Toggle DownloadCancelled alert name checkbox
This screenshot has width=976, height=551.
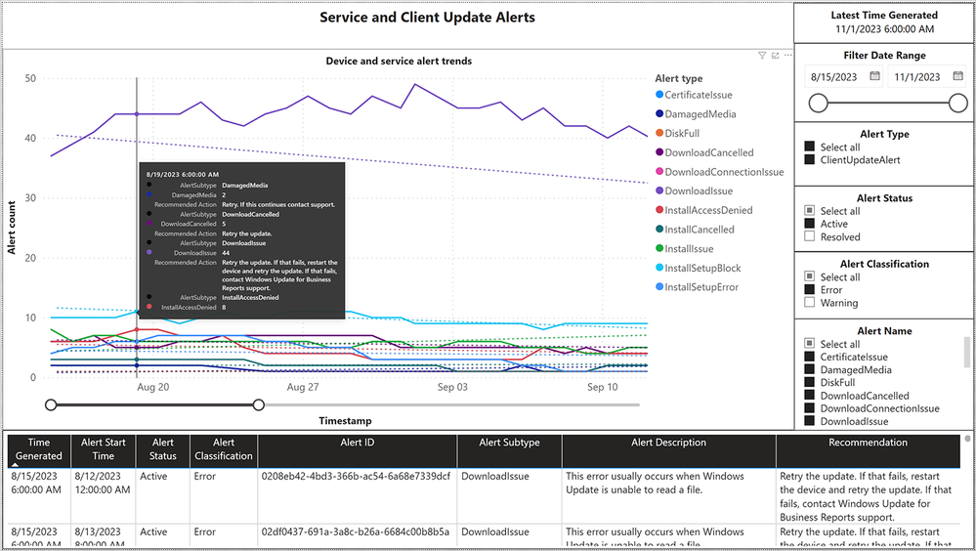click(x=809, y=396)
